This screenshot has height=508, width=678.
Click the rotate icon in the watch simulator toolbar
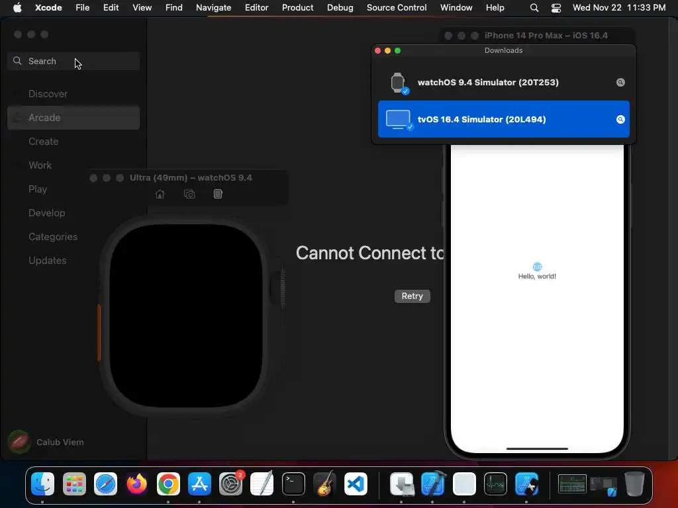pyautogui.click(x=218, y=194)
